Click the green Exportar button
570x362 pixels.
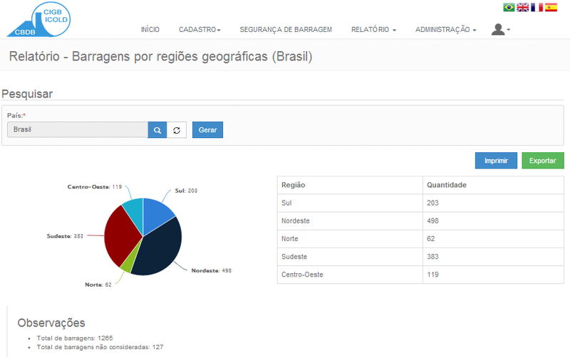[x=542, y=161]
